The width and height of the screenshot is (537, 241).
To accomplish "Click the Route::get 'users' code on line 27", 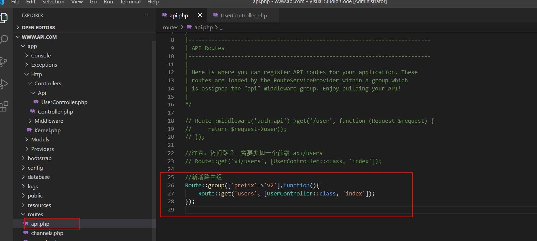I will (x=287, y=193).
